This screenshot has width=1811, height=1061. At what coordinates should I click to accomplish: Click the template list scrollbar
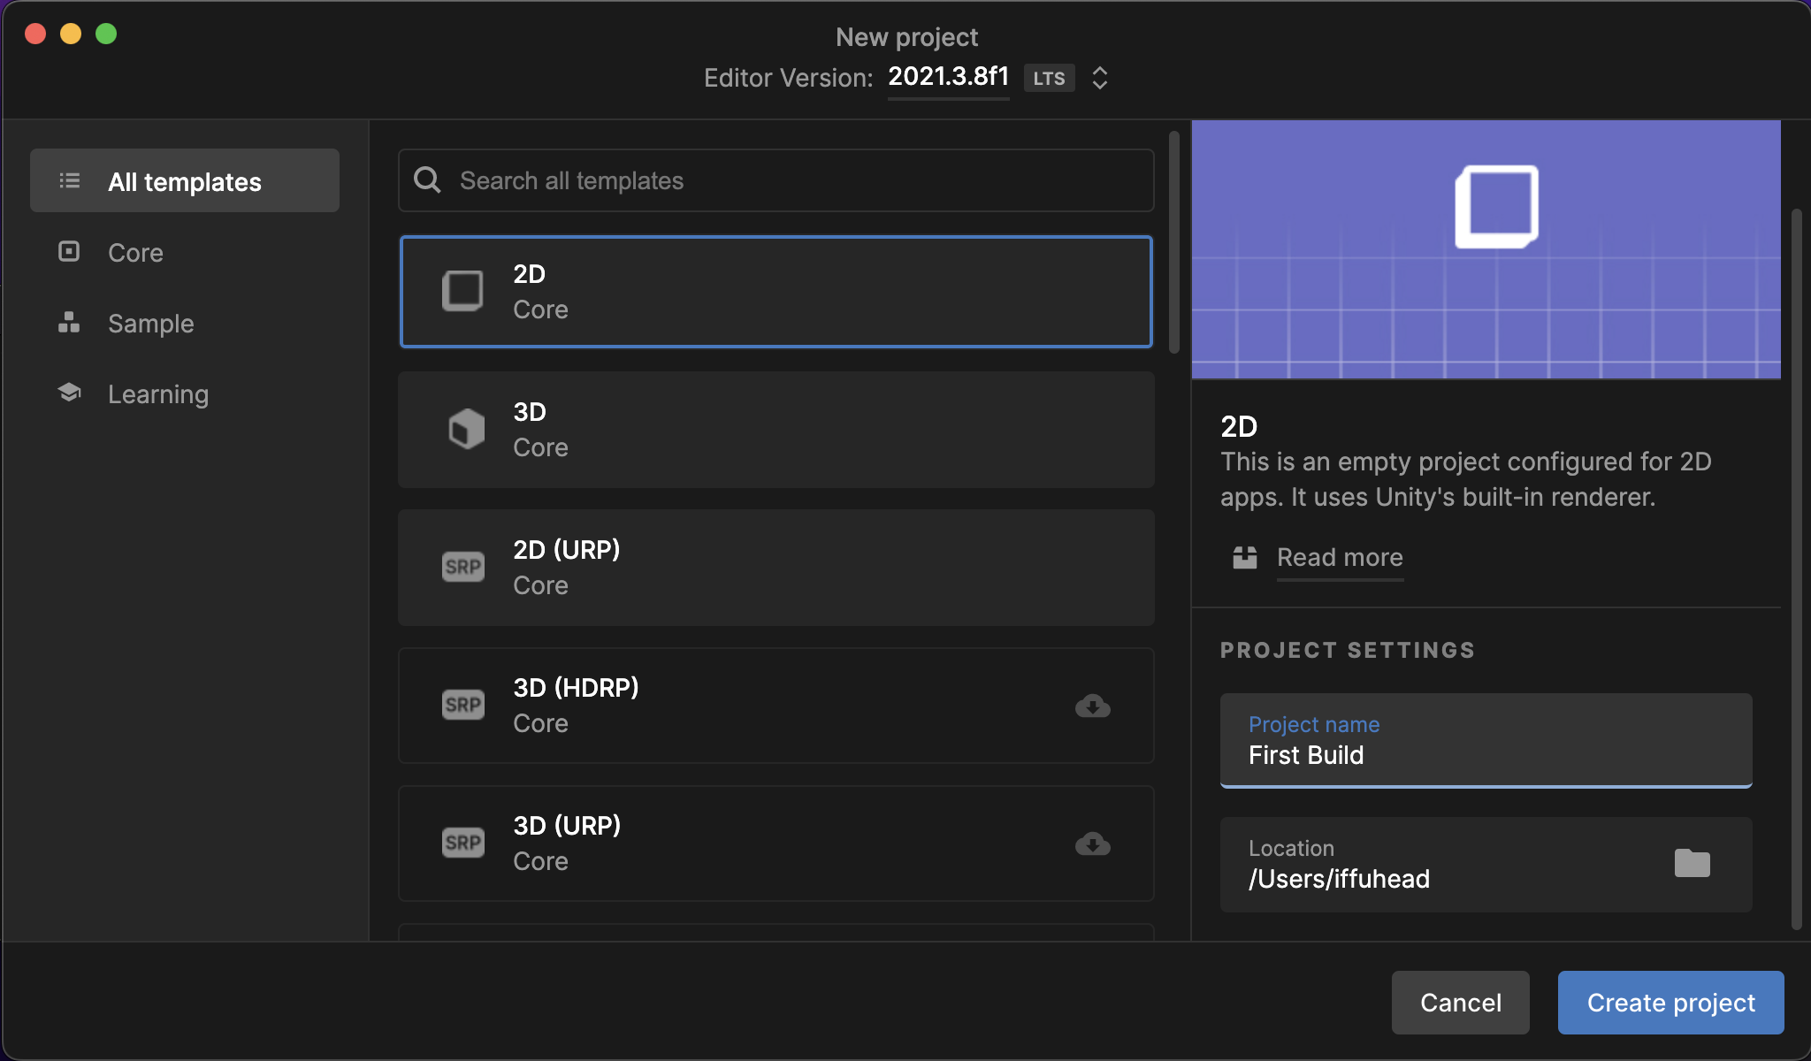(x=1174, y=242)
